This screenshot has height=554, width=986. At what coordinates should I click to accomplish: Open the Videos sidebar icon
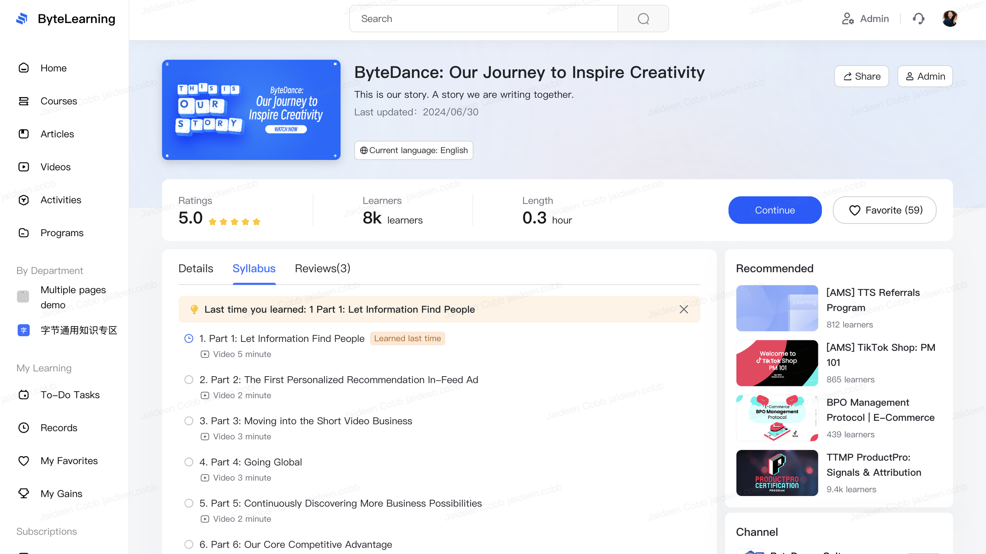(x=24, y=167)
